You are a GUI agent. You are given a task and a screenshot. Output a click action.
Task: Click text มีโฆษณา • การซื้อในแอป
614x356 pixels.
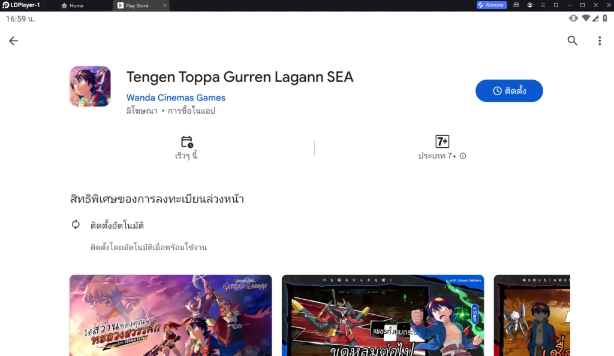click(x=171, y=111)
